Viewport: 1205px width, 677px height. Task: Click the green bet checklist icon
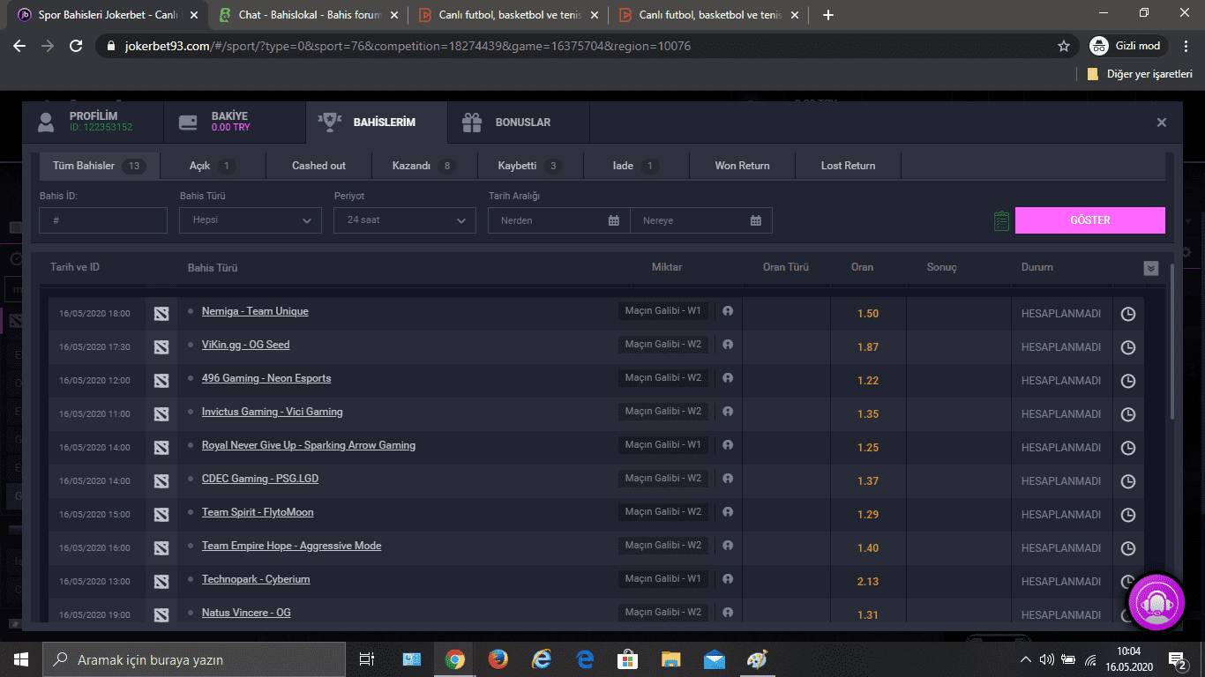(1001, 220)
